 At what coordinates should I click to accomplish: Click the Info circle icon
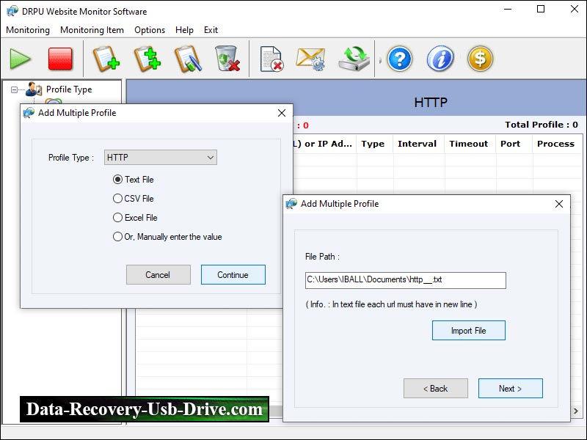tap(440, 59)
